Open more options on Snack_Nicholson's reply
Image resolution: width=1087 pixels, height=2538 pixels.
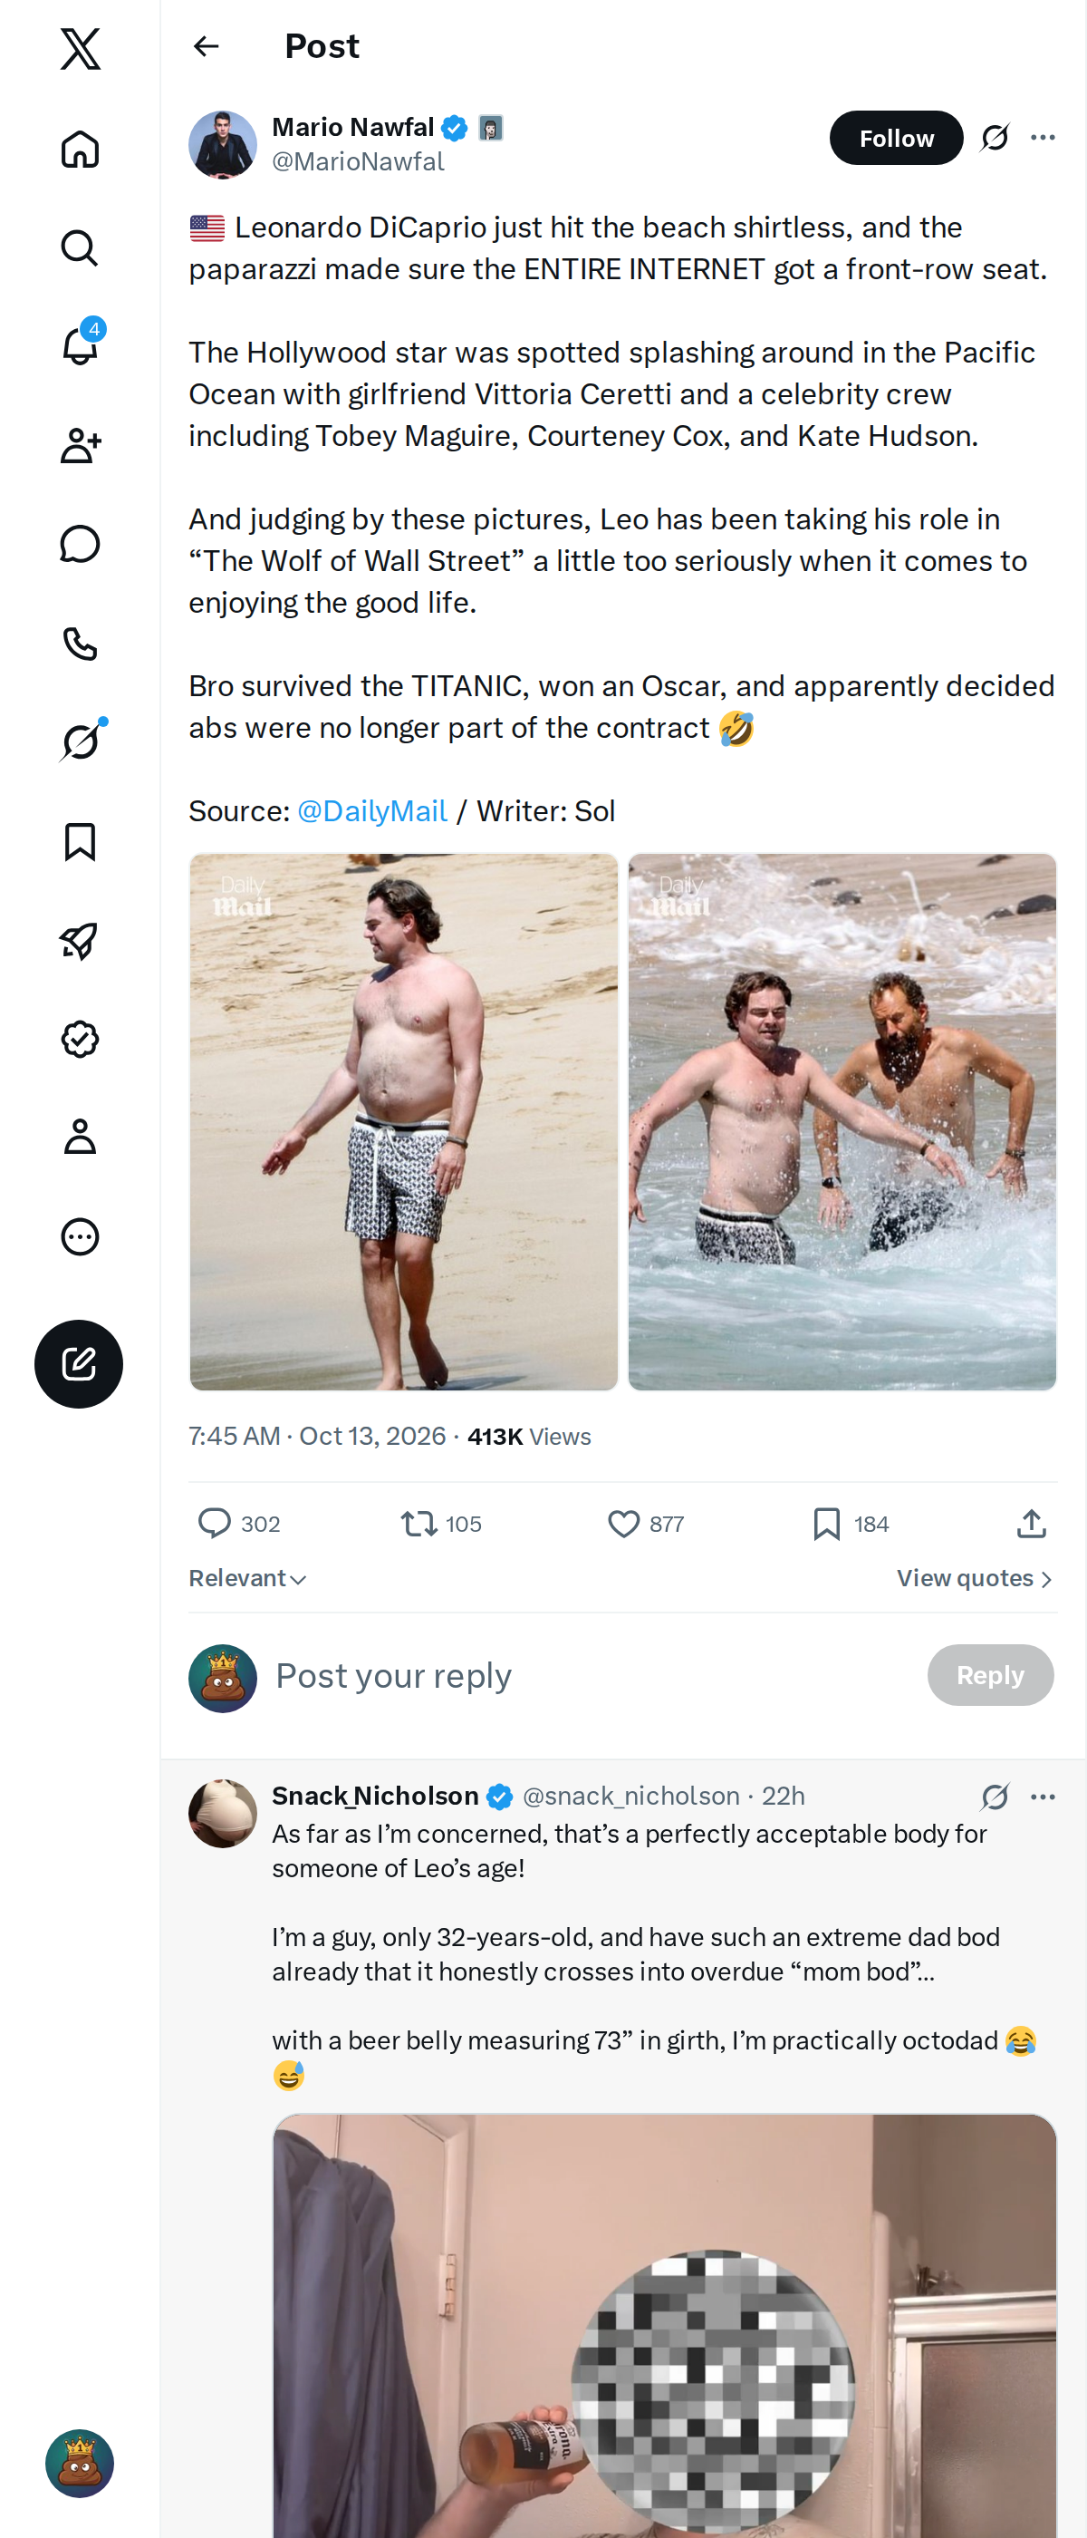pyautogui.click(x=1043, y=1797)
